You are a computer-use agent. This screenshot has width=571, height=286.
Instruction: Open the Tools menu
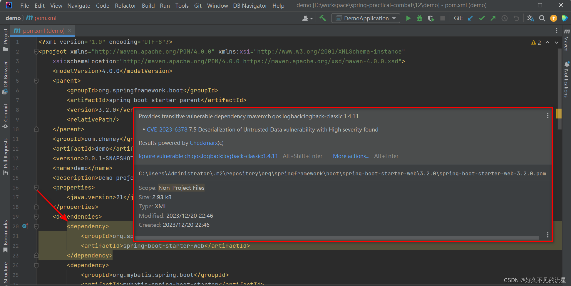(182, 6)
